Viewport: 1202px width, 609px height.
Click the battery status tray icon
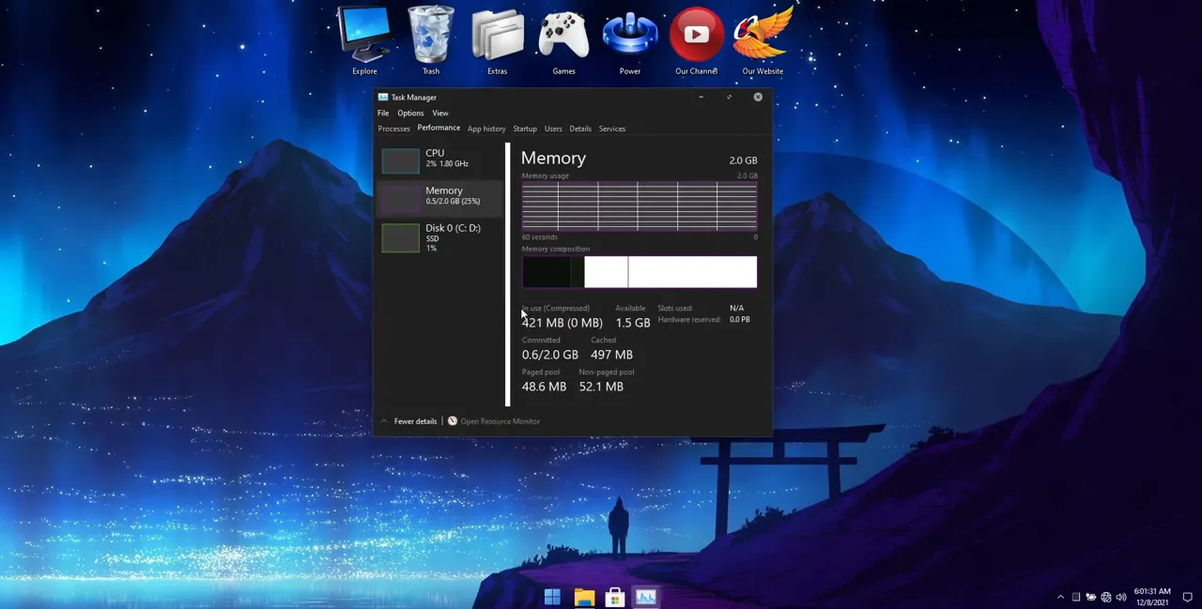point(1091,597)
